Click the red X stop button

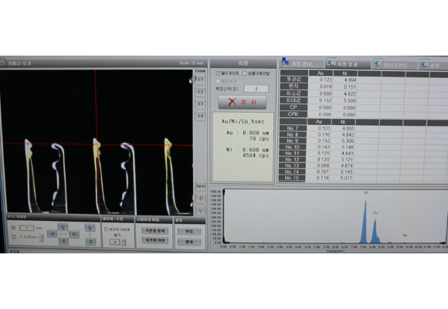click(x=243, y=102)
